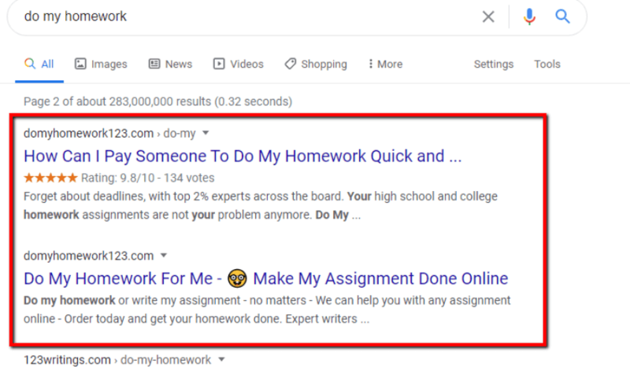Open 'How Can I Pay Someone To Do My Homework' link
Screen dimensions: 630x368
pos(243,156)
